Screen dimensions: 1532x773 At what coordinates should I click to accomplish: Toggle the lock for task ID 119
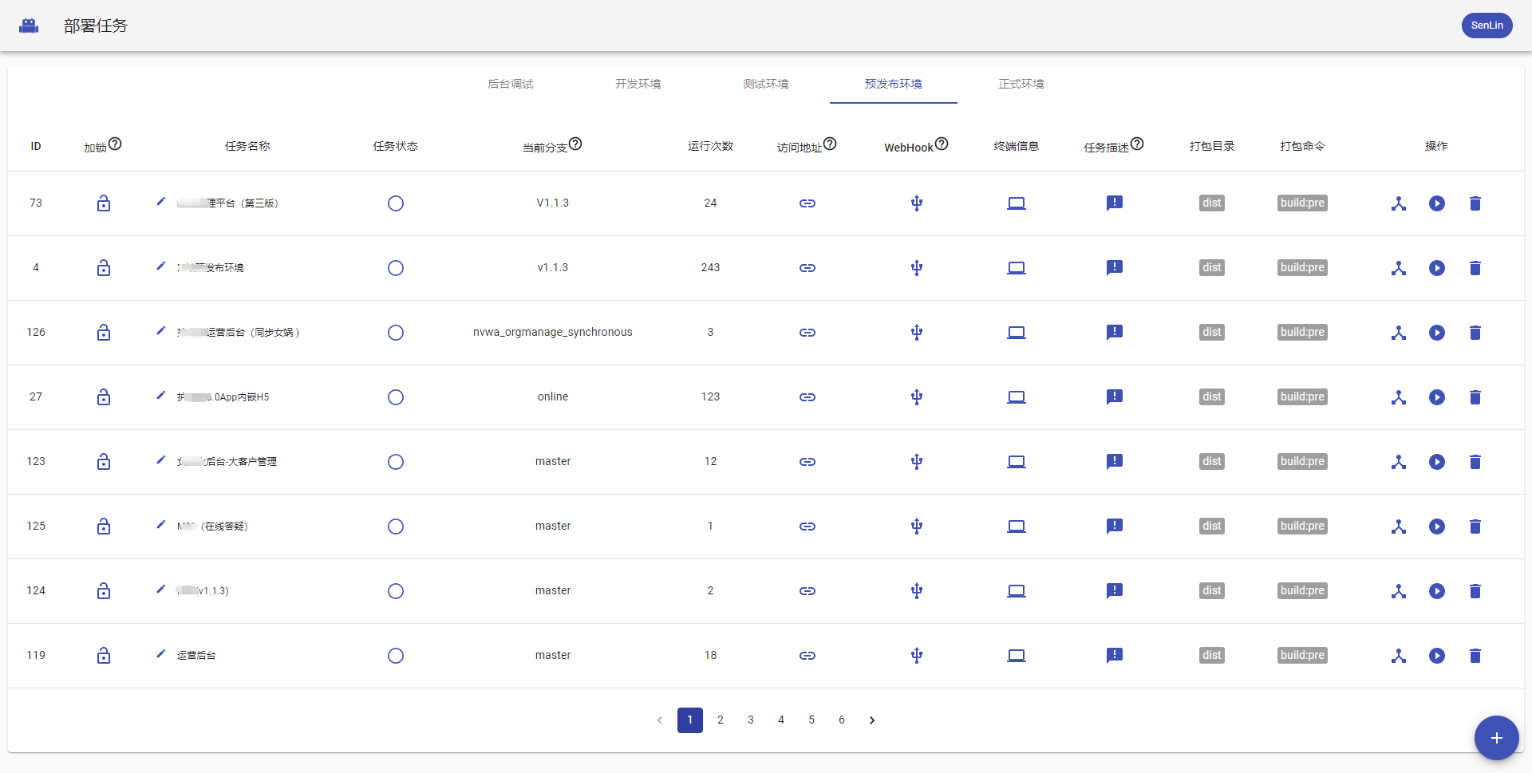pos(104,656)
